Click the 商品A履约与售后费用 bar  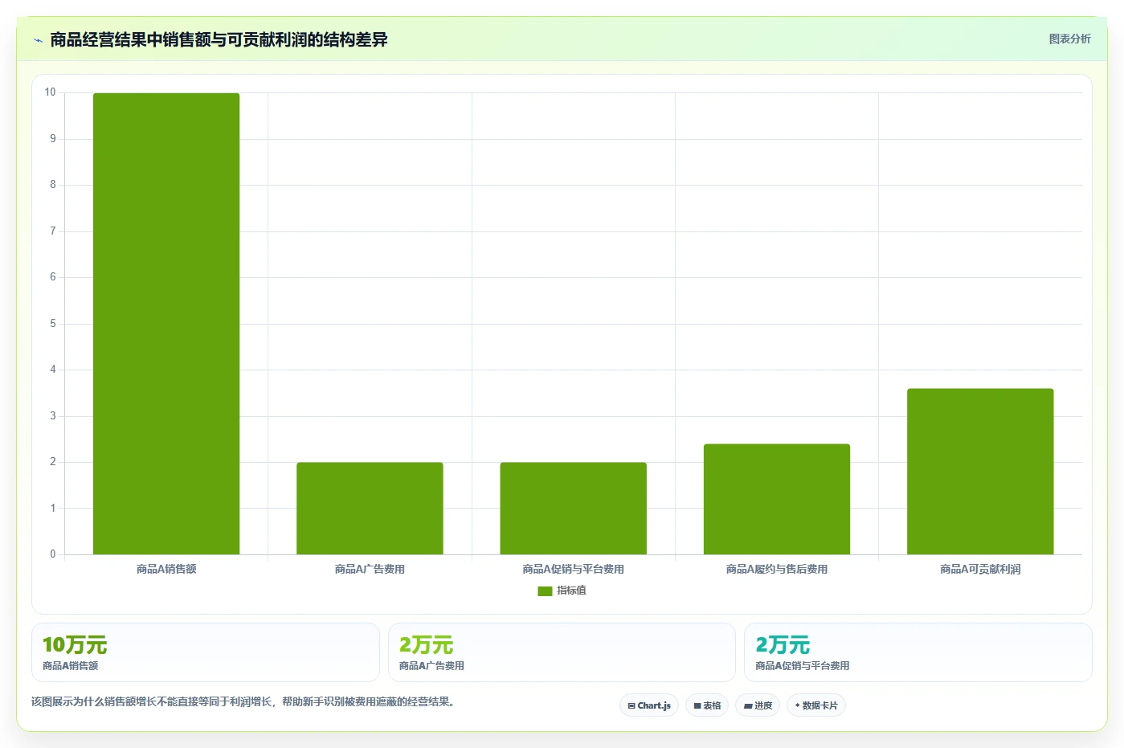pyautogui.click(x=777, y=499)
